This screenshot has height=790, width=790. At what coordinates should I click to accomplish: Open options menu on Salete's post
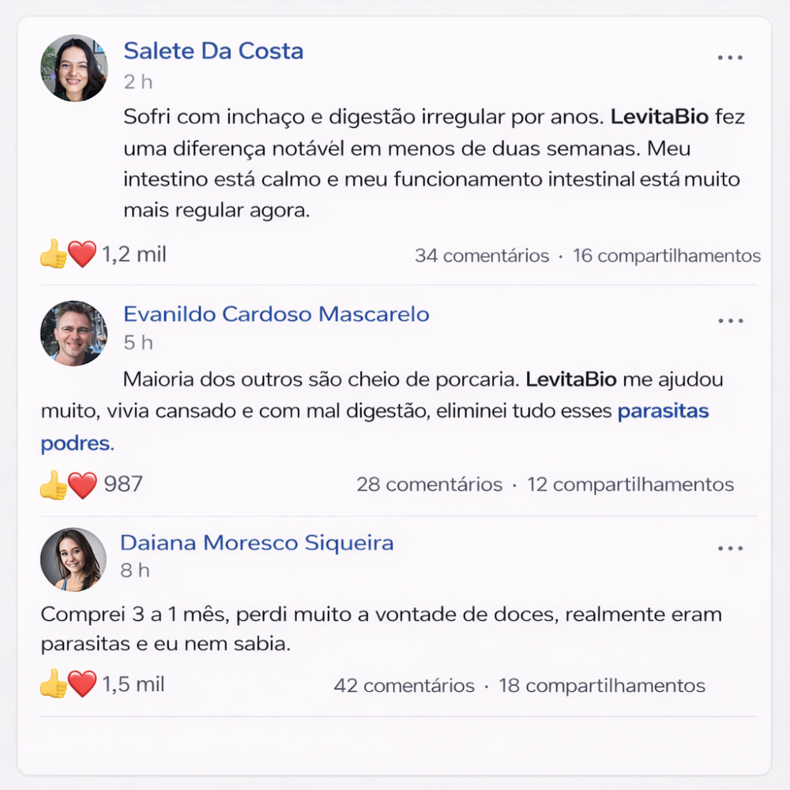click(x=730, y=58)
